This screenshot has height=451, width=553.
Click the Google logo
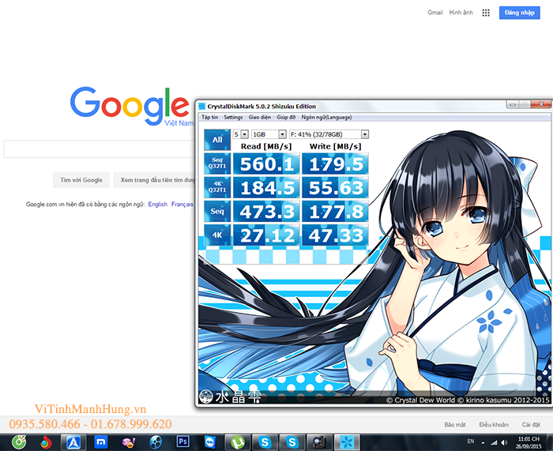pos(130,105)
